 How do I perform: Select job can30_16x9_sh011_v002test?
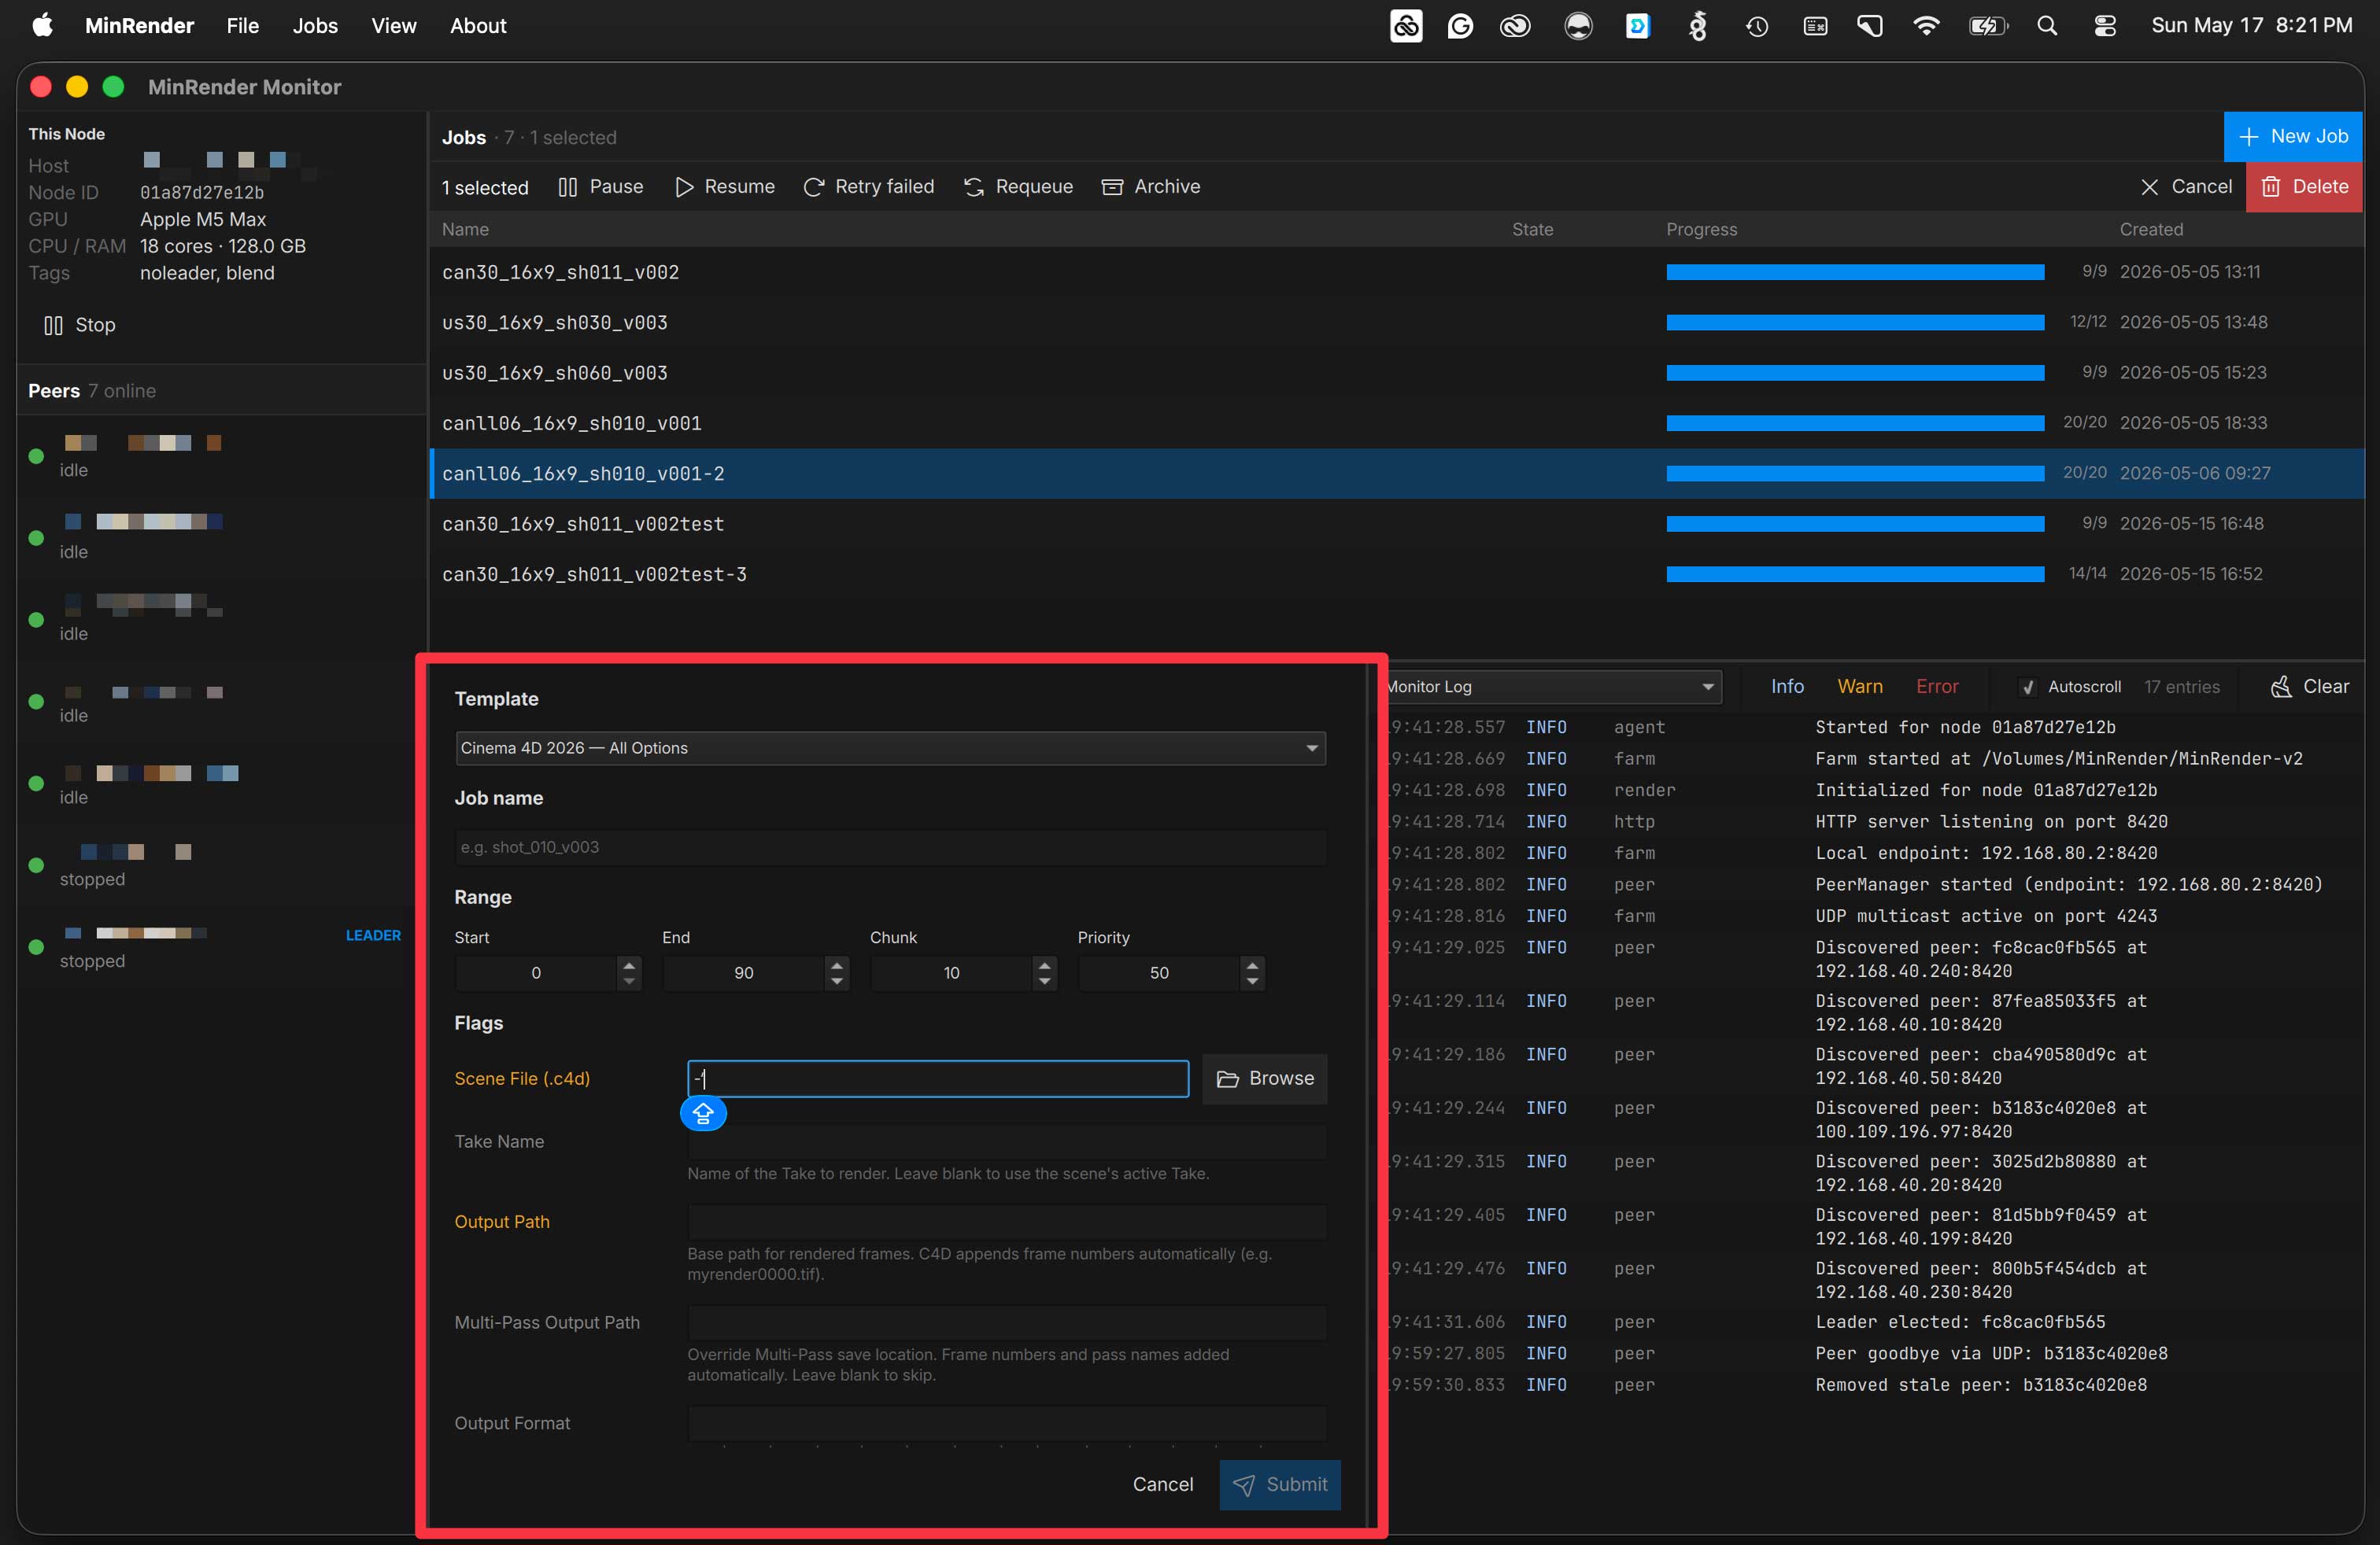[1396, 524]
